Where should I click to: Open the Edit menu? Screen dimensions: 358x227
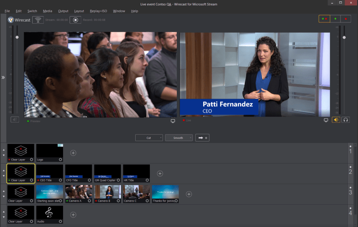18,11
